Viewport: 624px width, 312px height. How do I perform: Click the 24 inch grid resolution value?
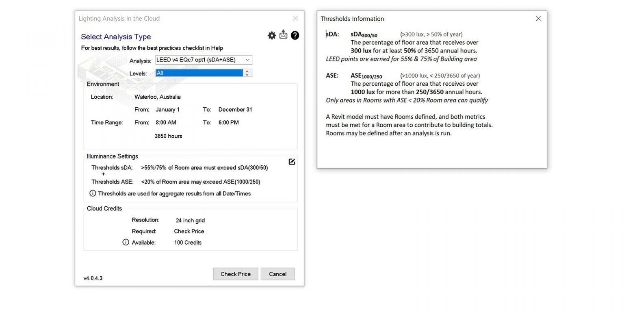190,221
